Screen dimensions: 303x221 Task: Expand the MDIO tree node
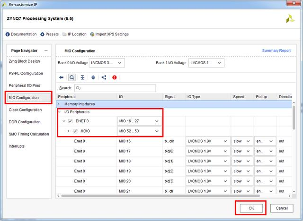(68, 131)
